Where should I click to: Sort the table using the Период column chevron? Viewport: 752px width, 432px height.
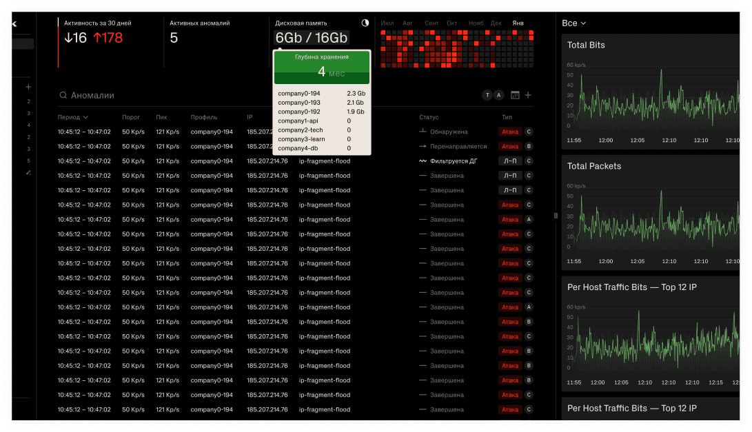coord(87,117)
